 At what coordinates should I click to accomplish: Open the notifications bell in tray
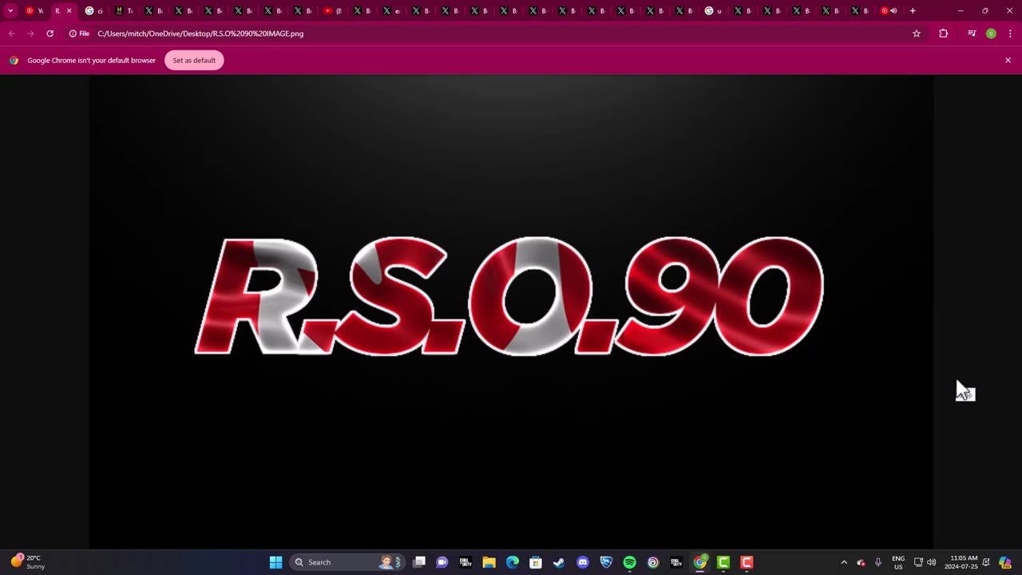[986, 562]
